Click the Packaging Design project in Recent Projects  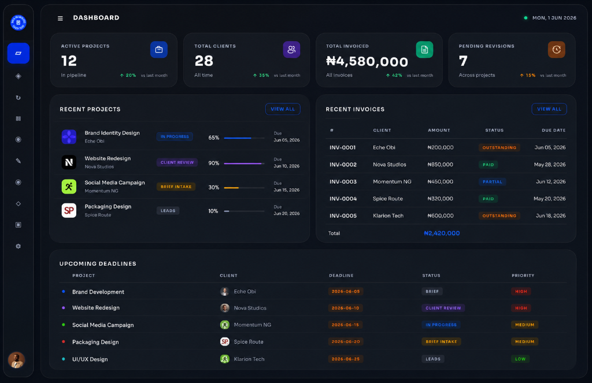pyautogui.click(x=180, y=210)
